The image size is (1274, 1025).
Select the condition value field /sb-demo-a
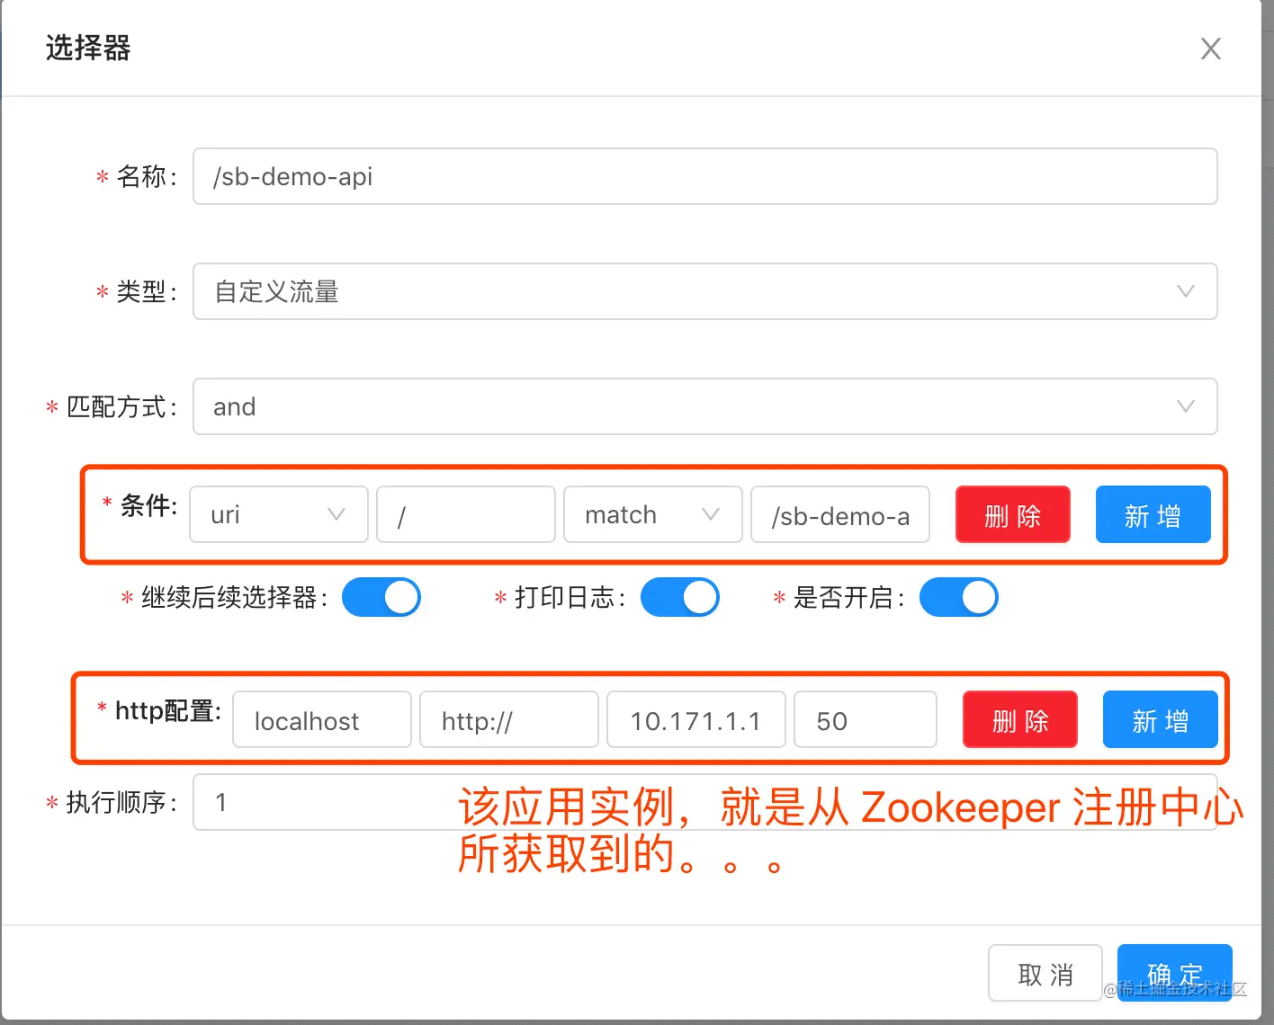point(839,514)
